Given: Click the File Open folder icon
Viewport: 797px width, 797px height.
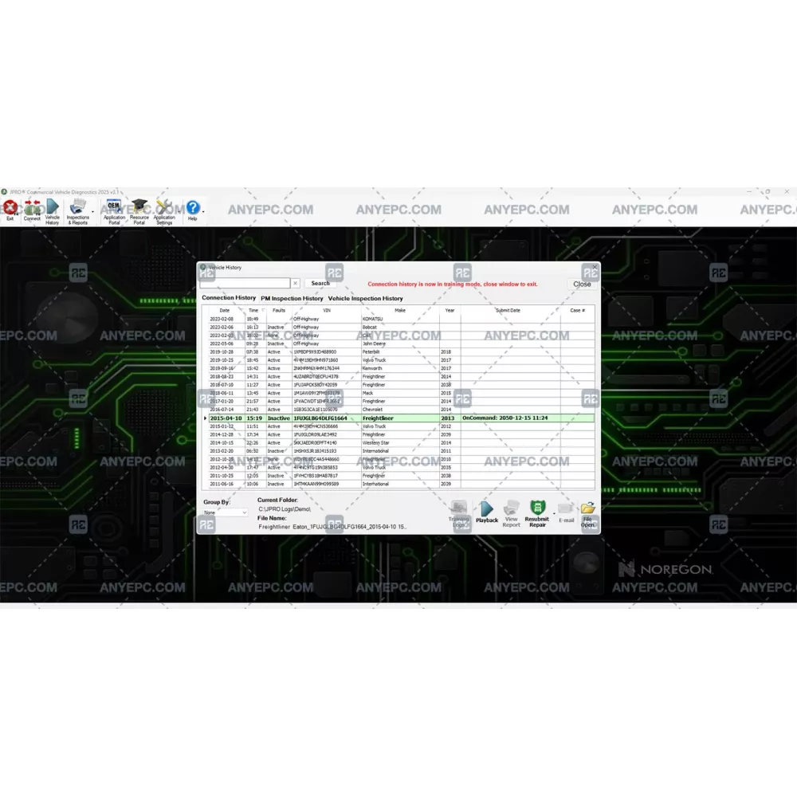Looking at the screenshot, I should 587,510.
